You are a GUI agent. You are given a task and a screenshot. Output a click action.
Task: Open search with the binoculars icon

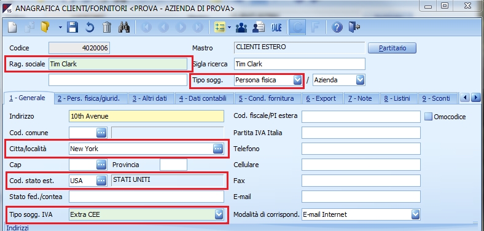pyautogui.click(x=124, y=28)
